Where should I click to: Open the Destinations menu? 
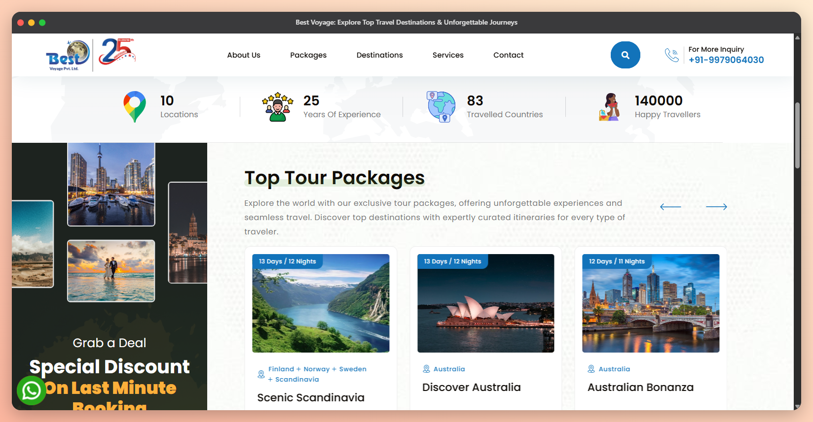coord(379,55)
